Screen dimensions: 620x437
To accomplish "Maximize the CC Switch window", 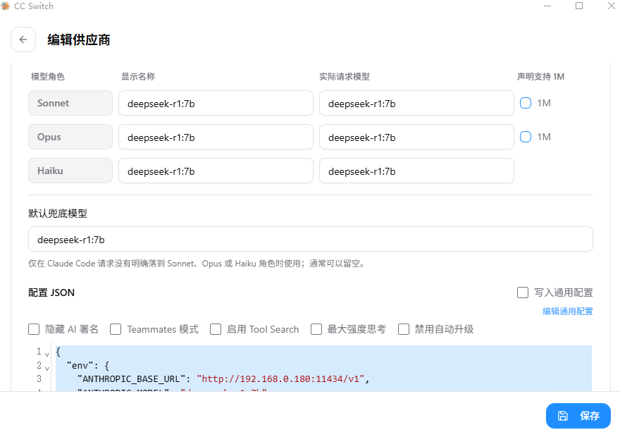I will 579,6.
